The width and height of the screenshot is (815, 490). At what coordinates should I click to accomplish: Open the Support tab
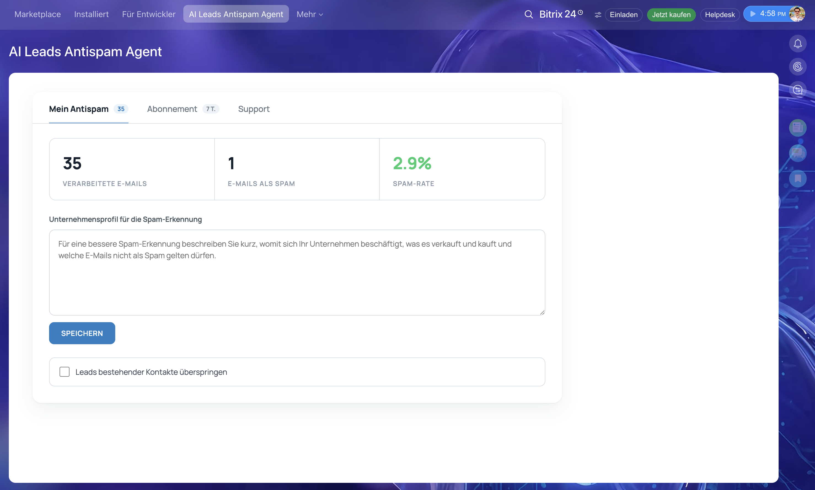click(x=254, y=109)
